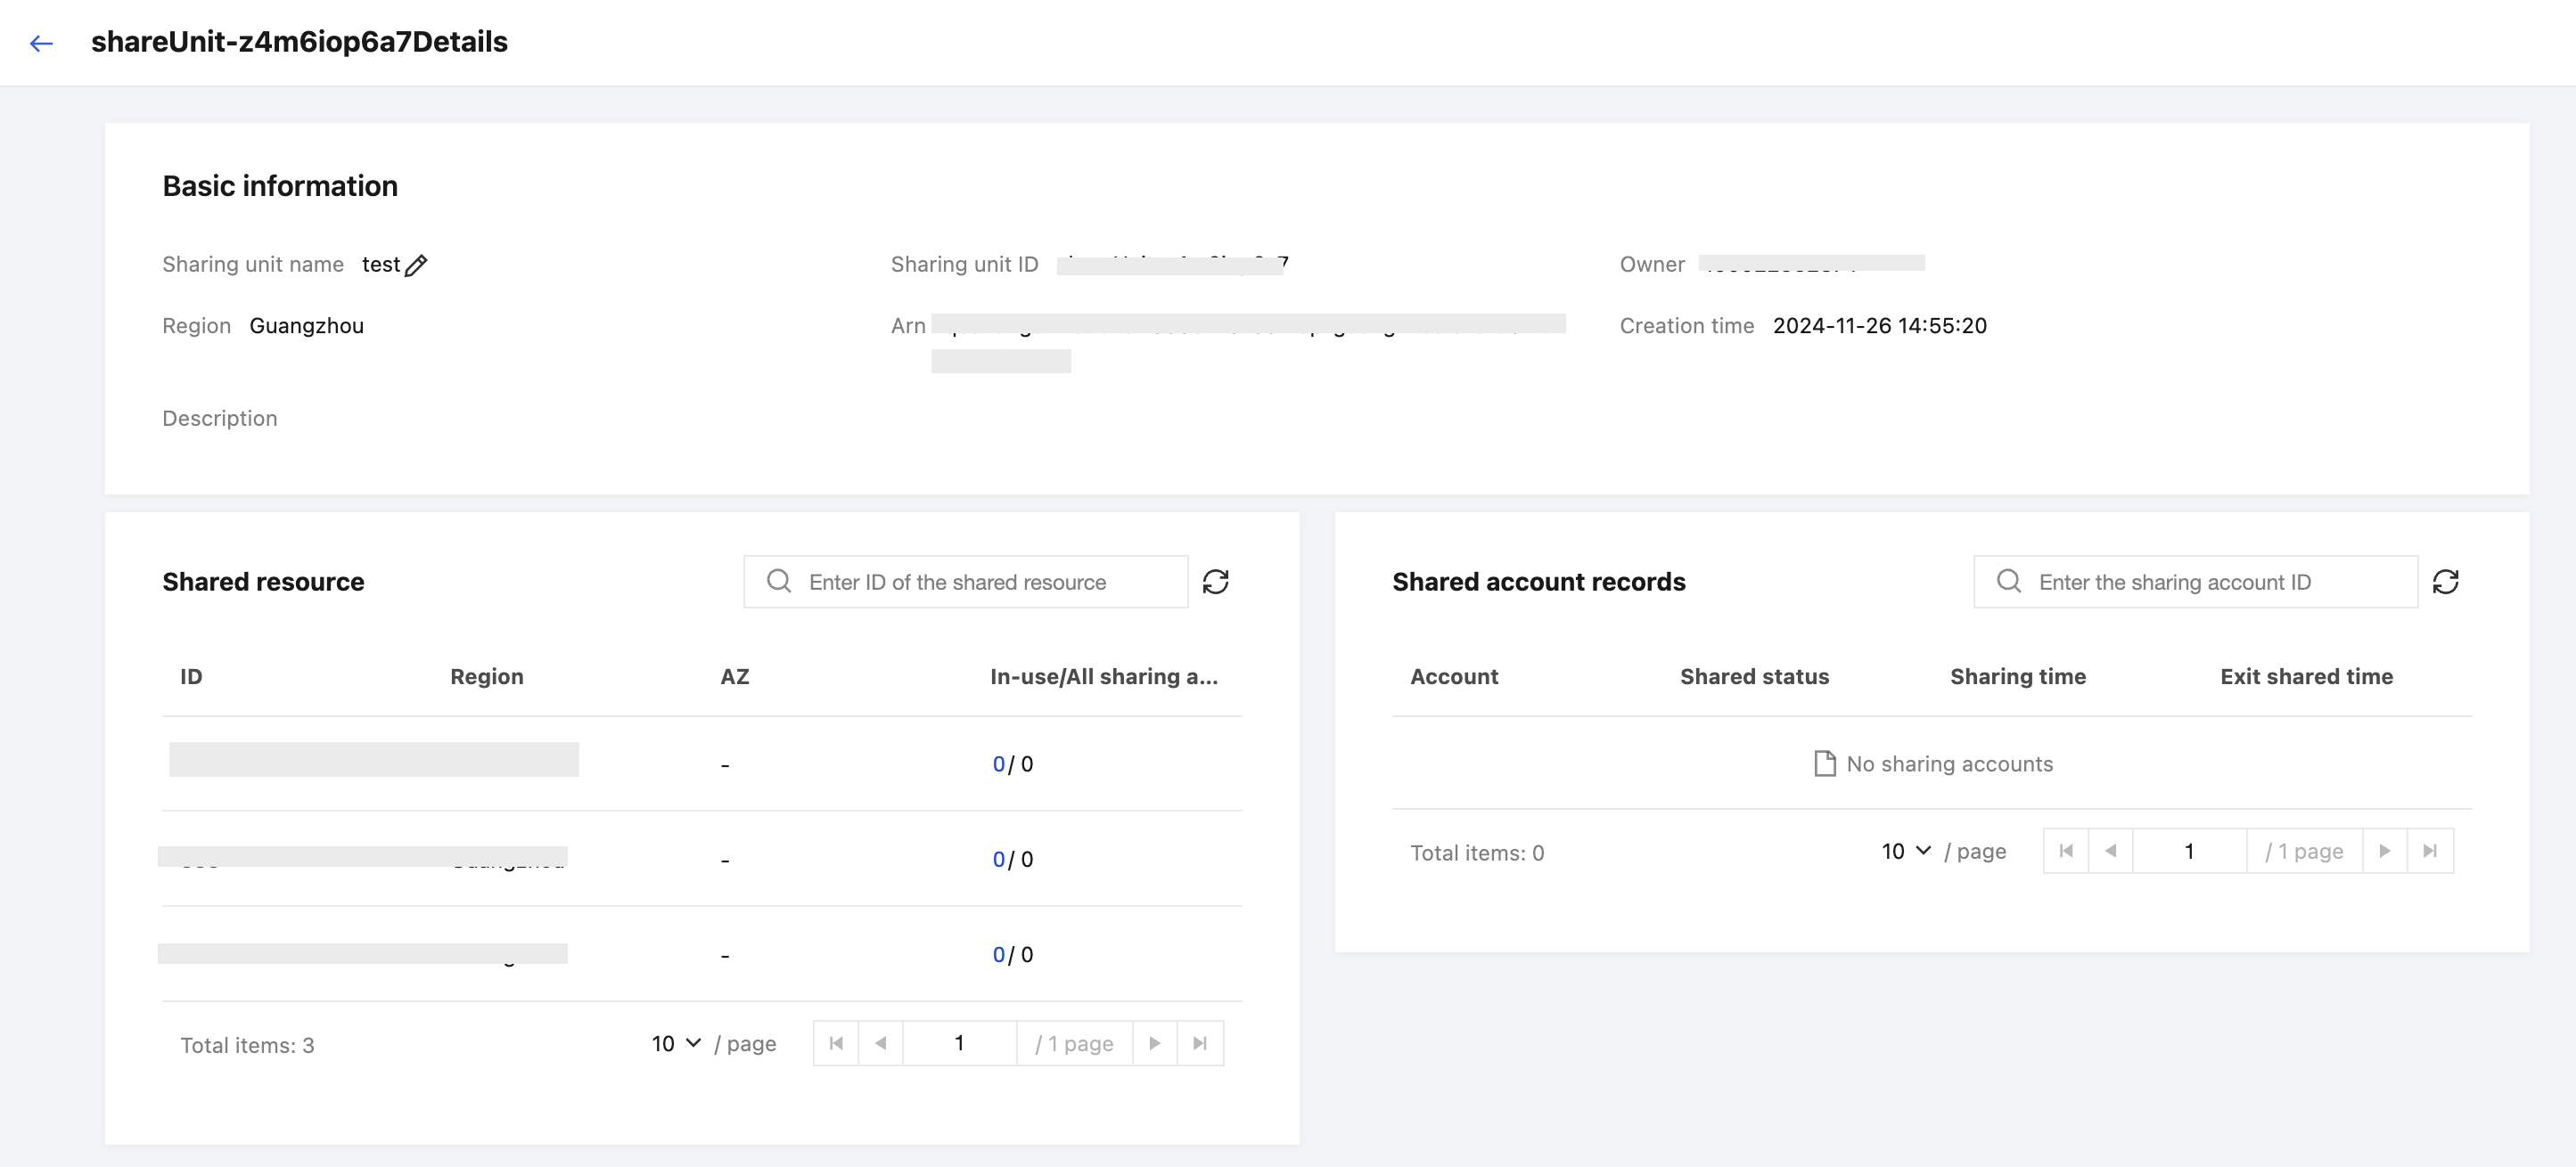This screenshot has width=2576, height=1167.
Task: Go to last page of account records
Action: click(x=2430, y=852)
